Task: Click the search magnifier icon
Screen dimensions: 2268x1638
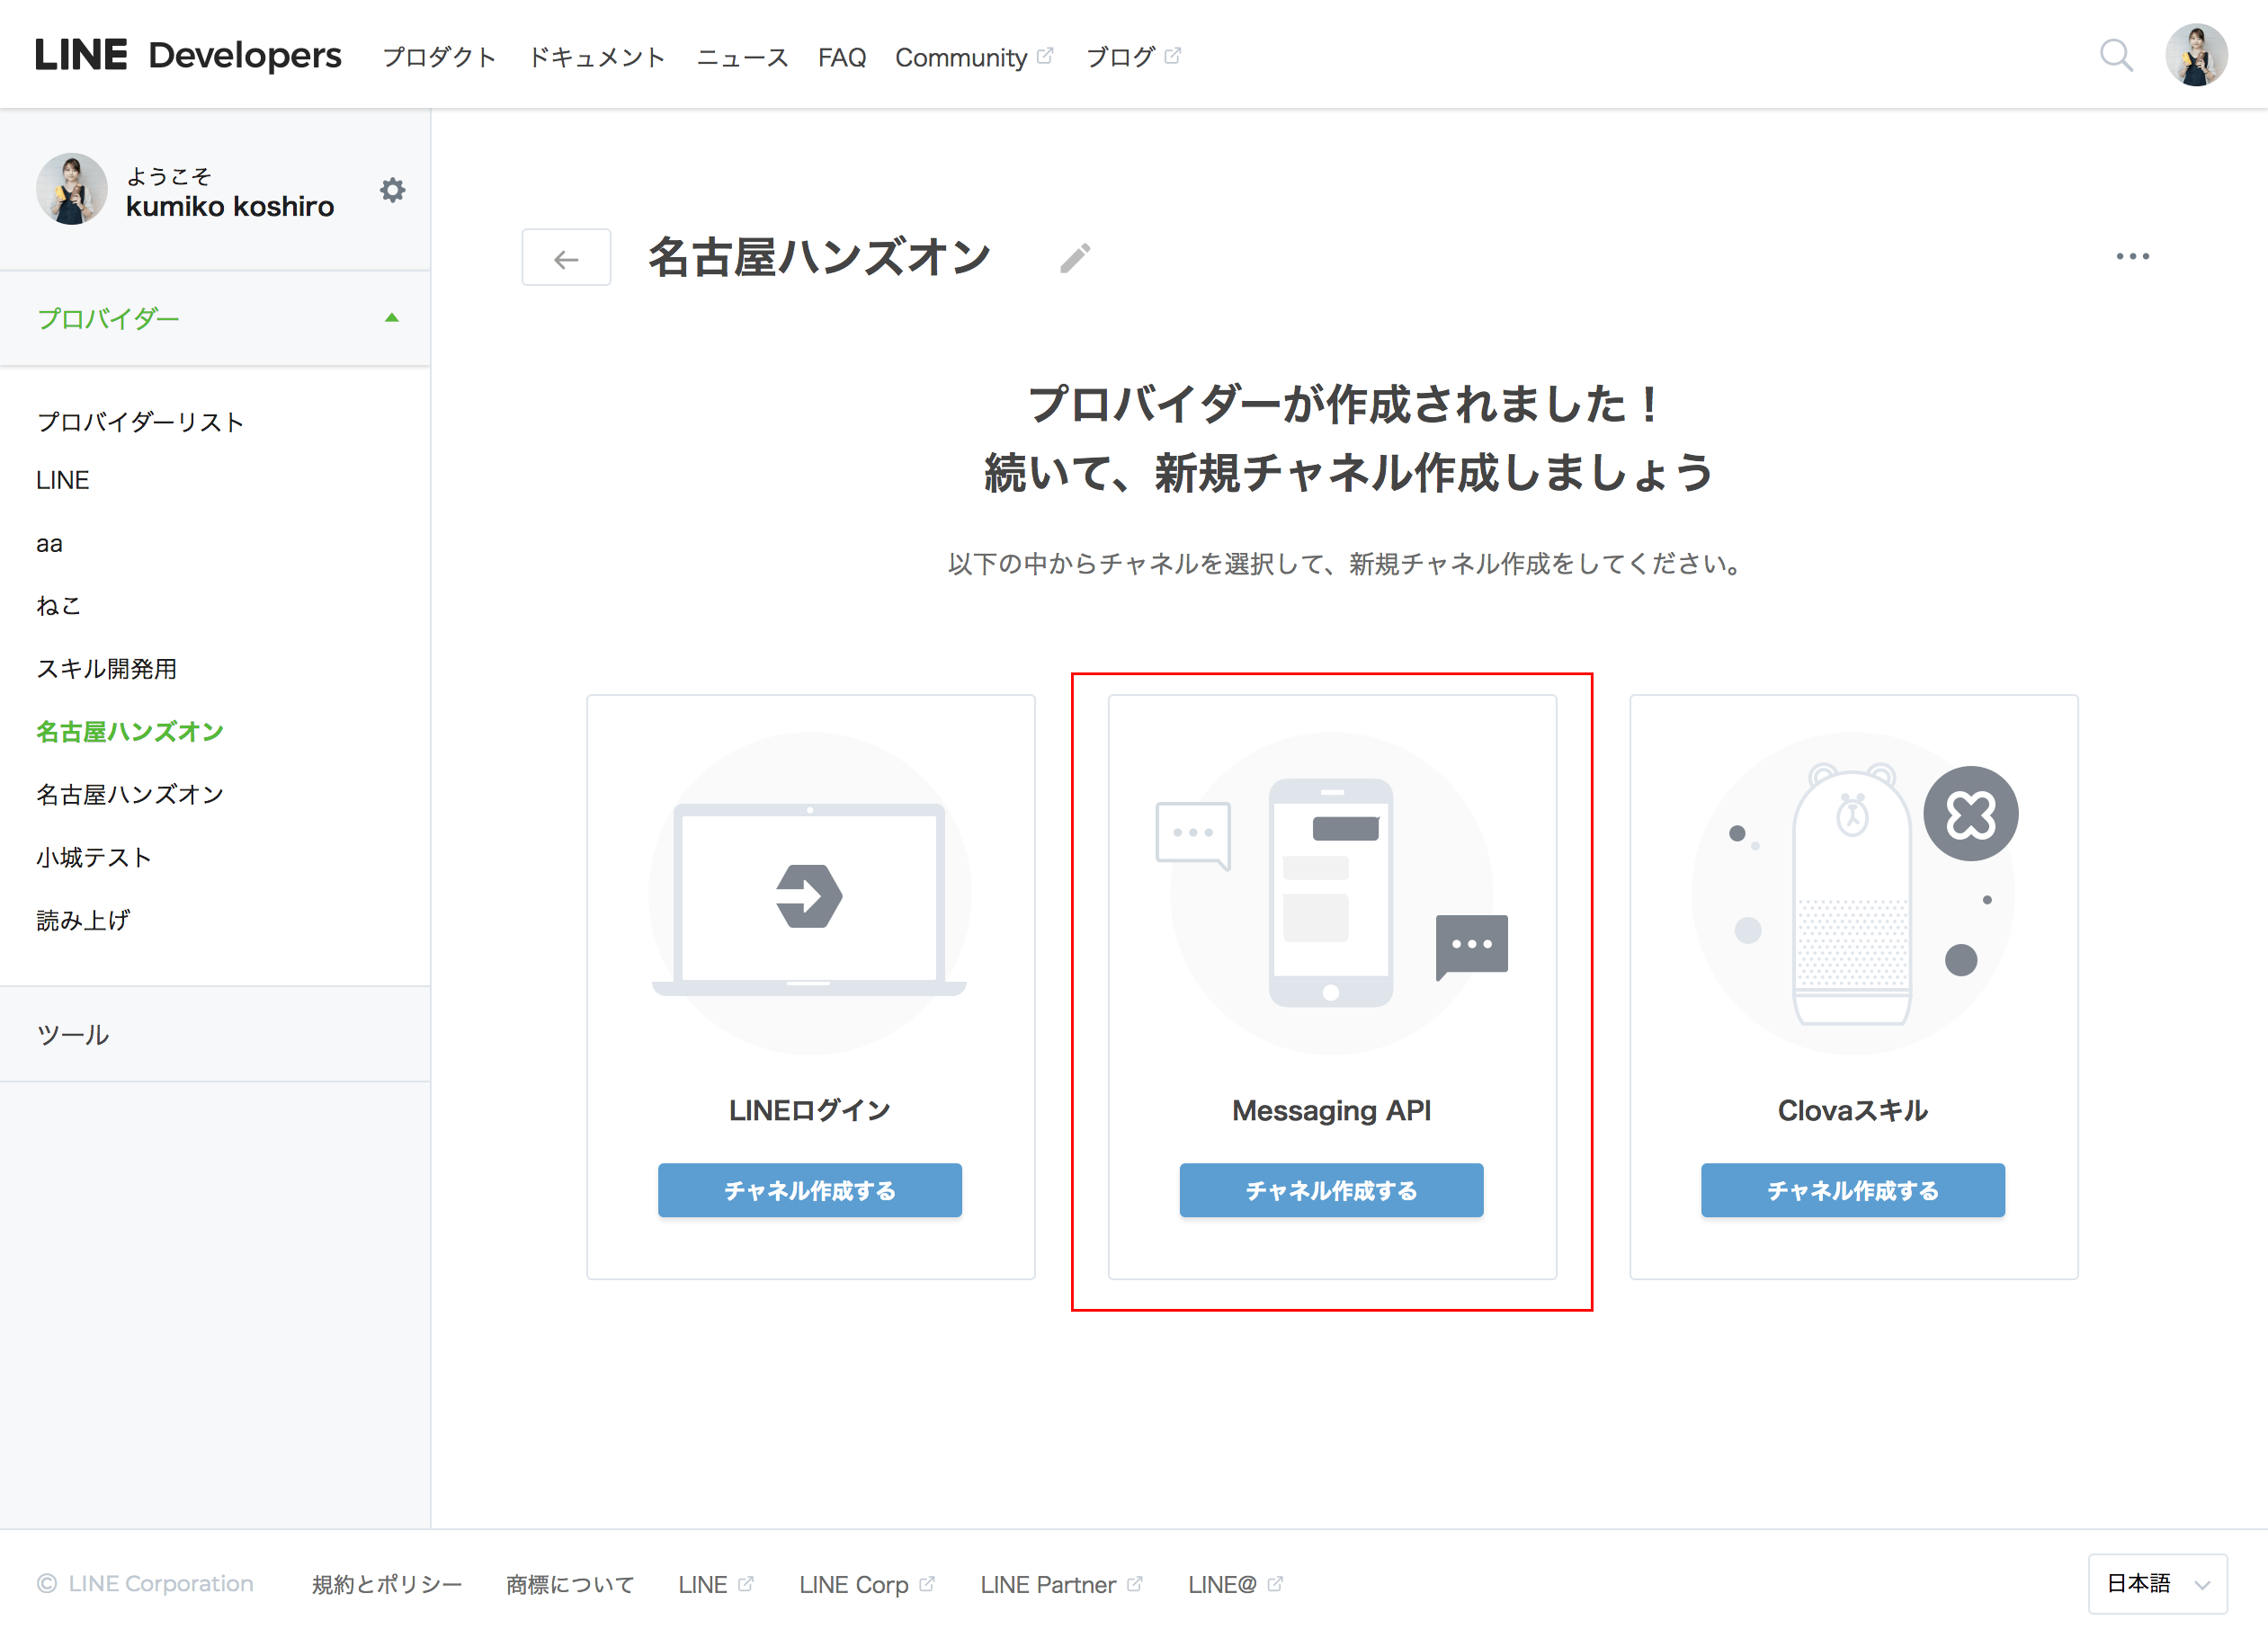Action: pyautogui.click(x=2115, y=56)
